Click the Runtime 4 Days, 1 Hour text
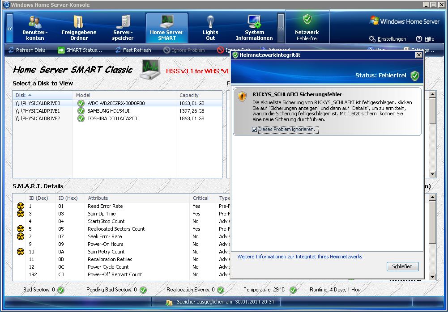This screenshot has width=448, height=312. [336, 290]
